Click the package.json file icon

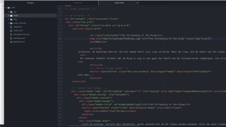click(x=11, y=38)
